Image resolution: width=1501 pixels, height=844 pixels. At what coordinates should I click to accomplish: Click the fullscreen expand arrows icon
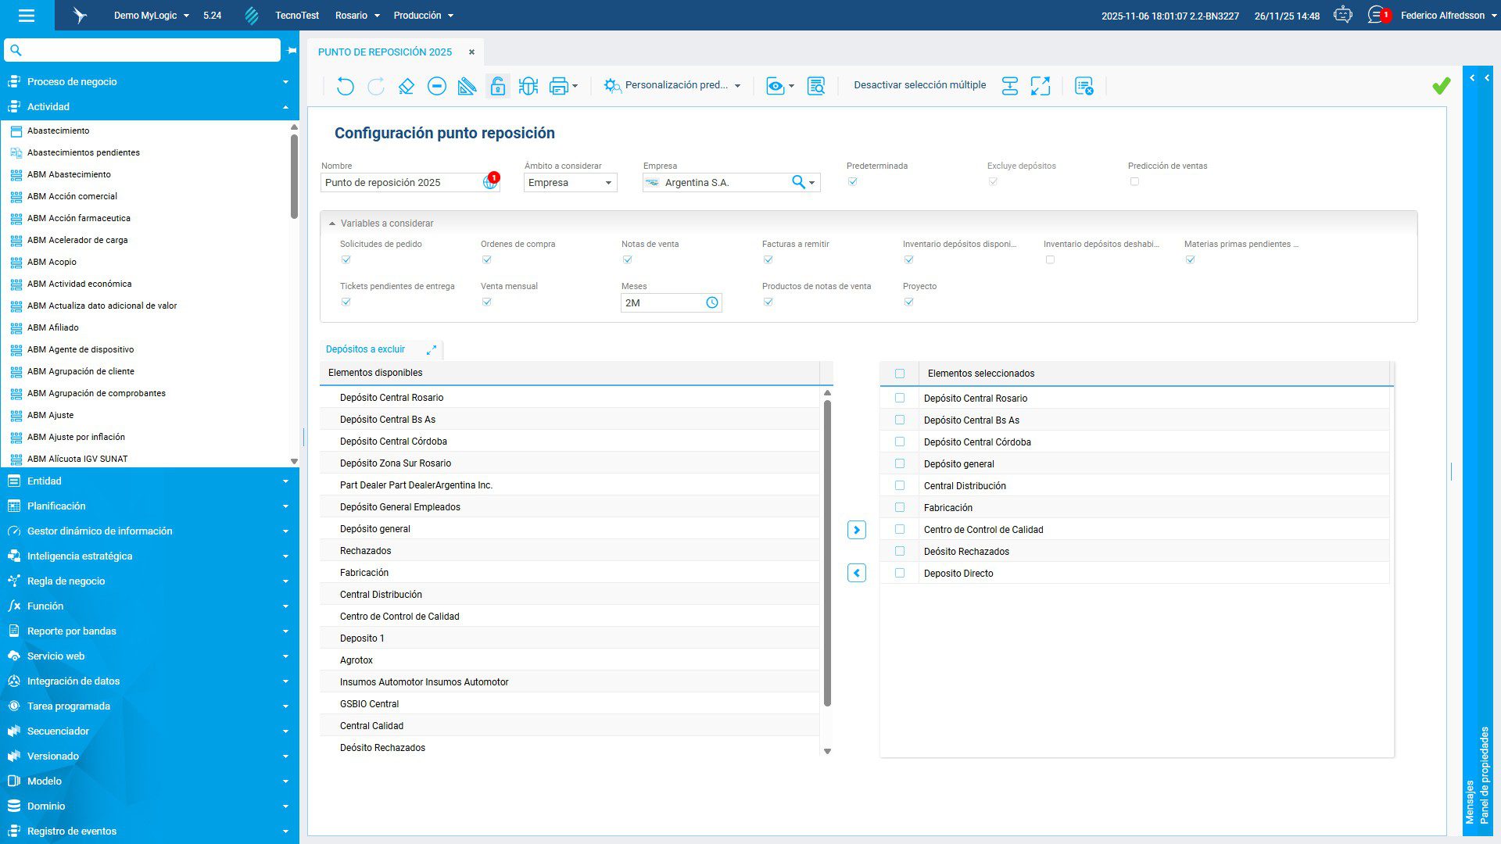(x=1040, y=86)
